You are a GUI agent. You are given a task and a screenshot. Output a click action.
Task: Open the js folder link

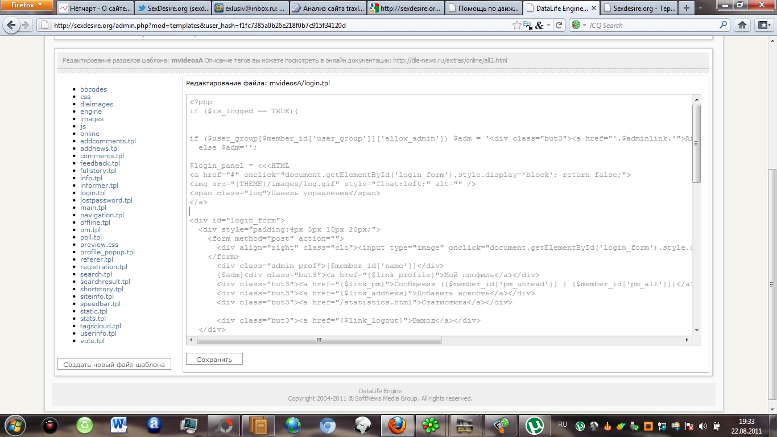(83, 126)
